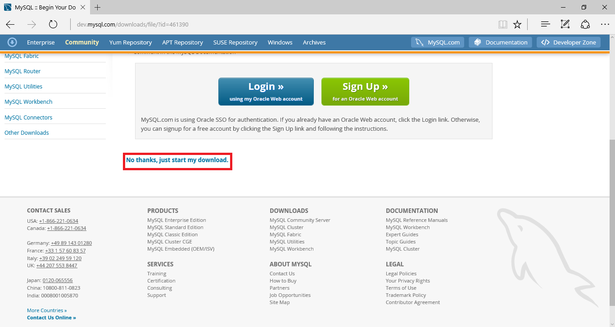Screen dimensions: 615x327
Task: Click the browser Back arrow
Action: 10,24
